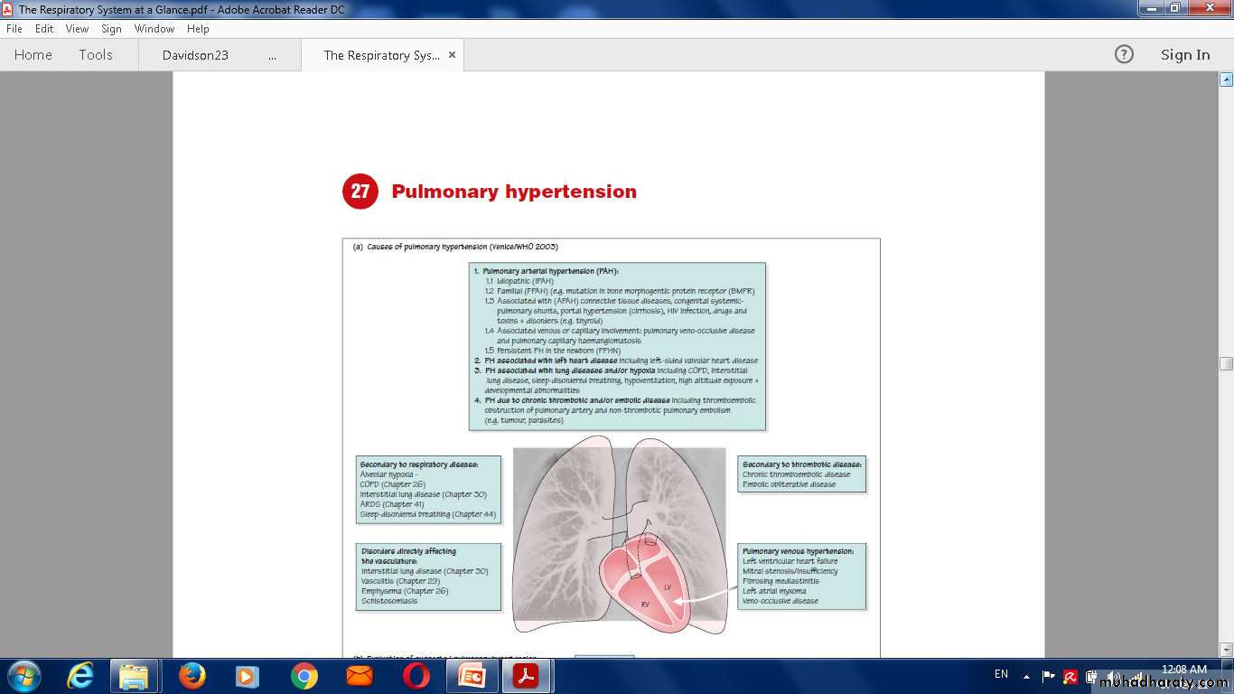Open the View menu

tap(77, 29)
